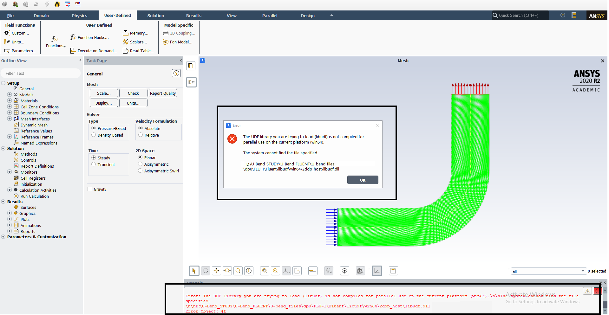Expand the Models tree node
The height and width of the screenshot is (315, 609).
point(10,94)
